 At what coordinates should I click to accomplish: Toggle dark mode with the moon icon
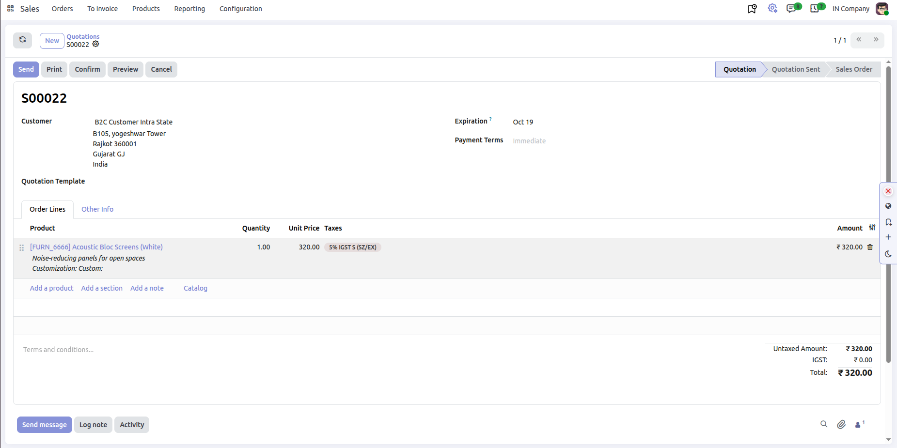(x=888, y=254)
